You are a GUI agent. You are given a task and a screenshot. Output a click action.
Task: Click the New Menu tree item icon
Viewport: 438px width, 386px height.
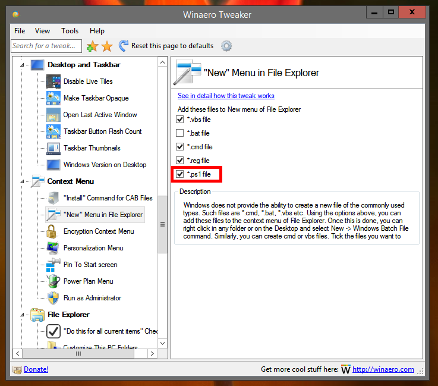(53, 215)
